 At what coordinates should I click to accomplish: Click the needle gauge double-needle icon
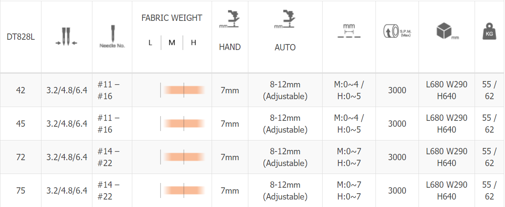[x=67, y=37]
